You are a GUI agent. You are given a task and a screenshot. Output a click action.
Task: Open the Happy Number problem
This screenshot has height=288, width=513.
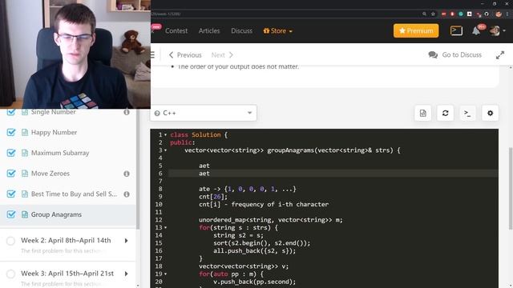54,132
